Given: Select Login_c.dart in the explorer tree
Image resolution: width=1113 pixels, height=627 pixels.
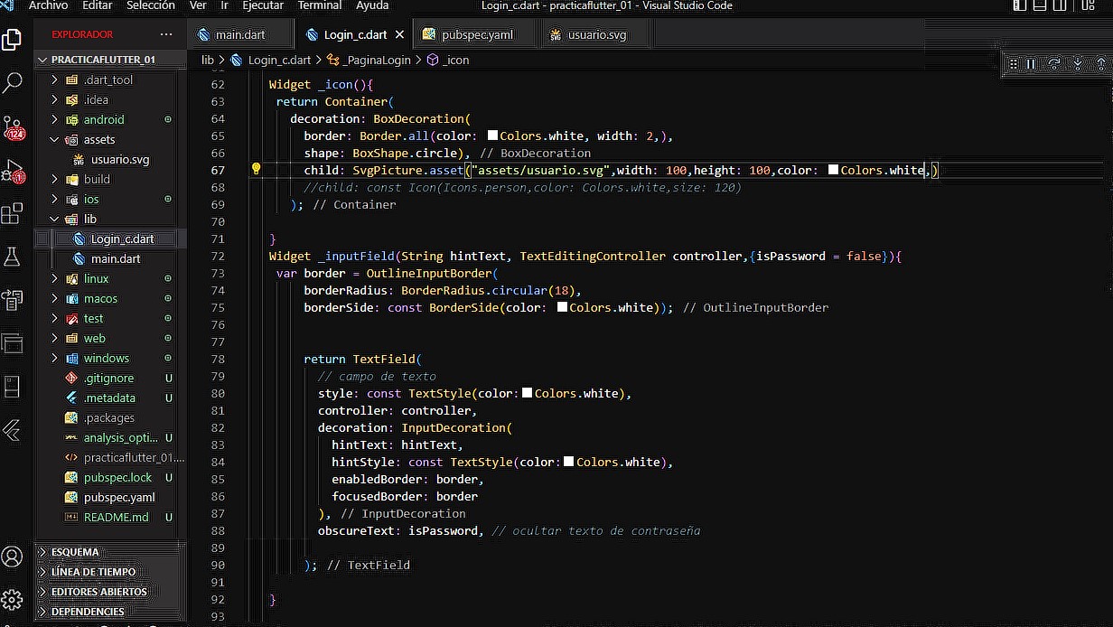Looking at the screenshot, I should click(x=109, y=239).
